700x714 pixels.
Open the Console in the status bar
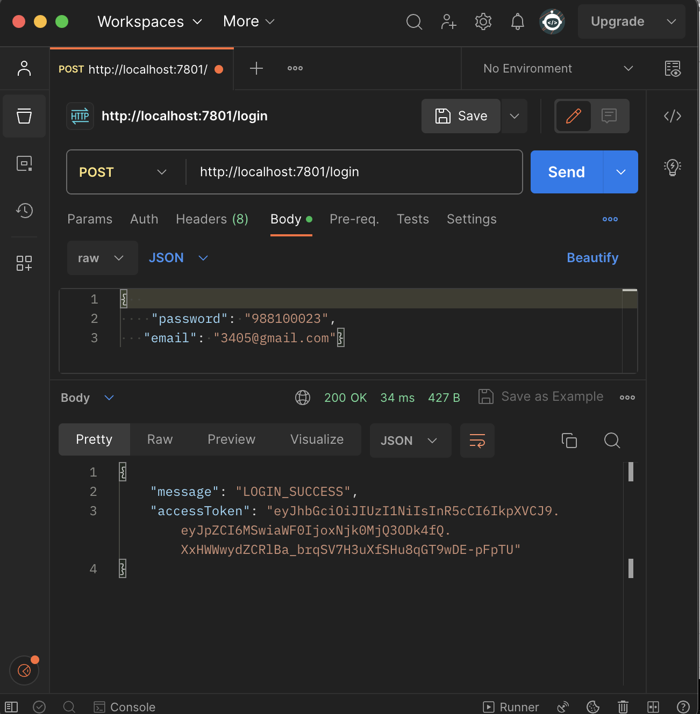pyautogui.click(x=125, y=707)
